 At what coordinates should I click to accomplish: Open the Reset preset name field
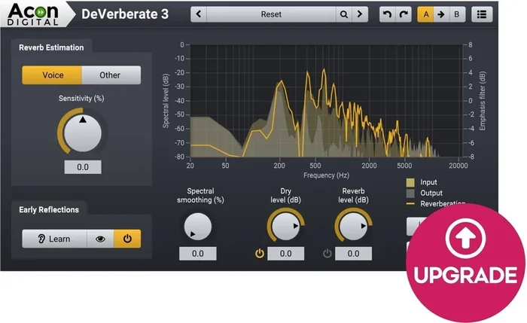[271, 14]
